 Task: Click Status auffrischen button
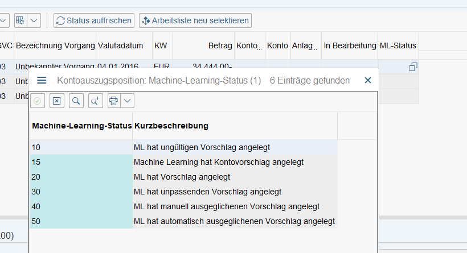click(x=94, y=20)
